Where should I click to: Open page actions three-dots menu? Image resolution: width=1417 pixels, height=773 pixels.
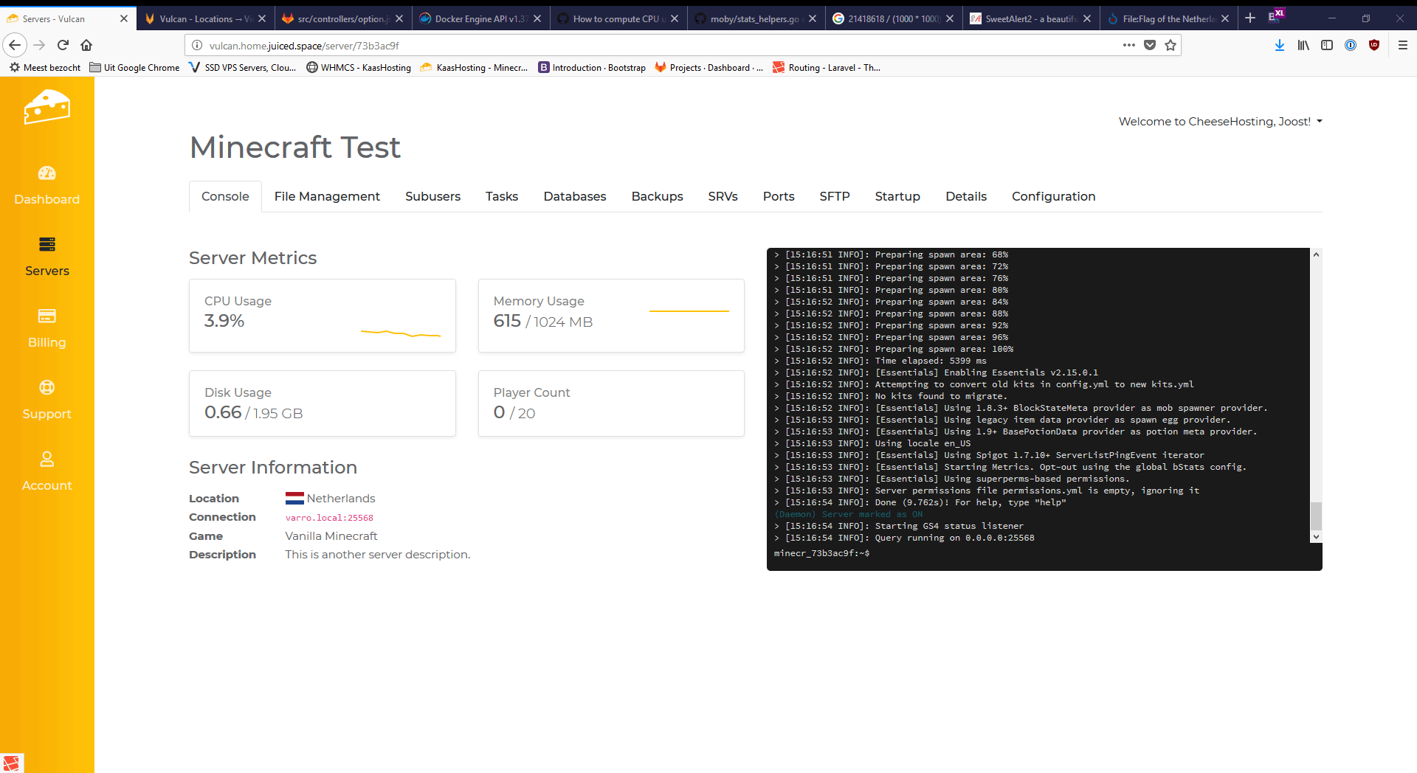[1128, 45]
